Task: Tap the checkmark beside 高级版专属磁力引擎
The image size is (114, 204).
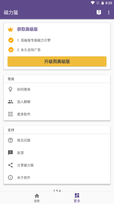Action: point(11,40)
